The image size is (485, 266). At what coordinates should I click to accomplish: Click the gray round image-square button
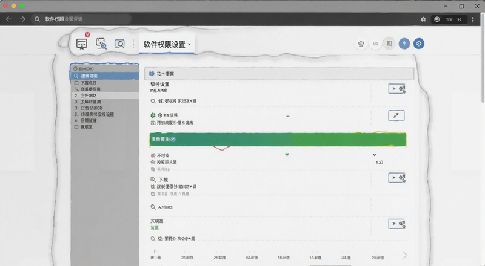tap(389, 44)
